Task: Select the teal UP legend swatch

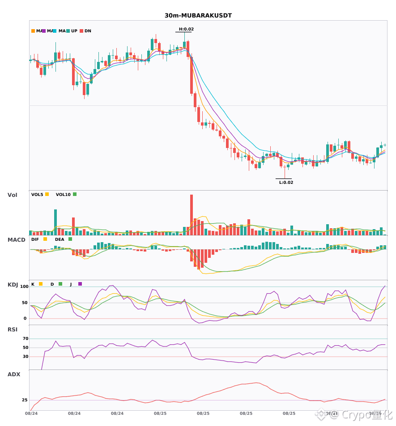Action: 68,31
